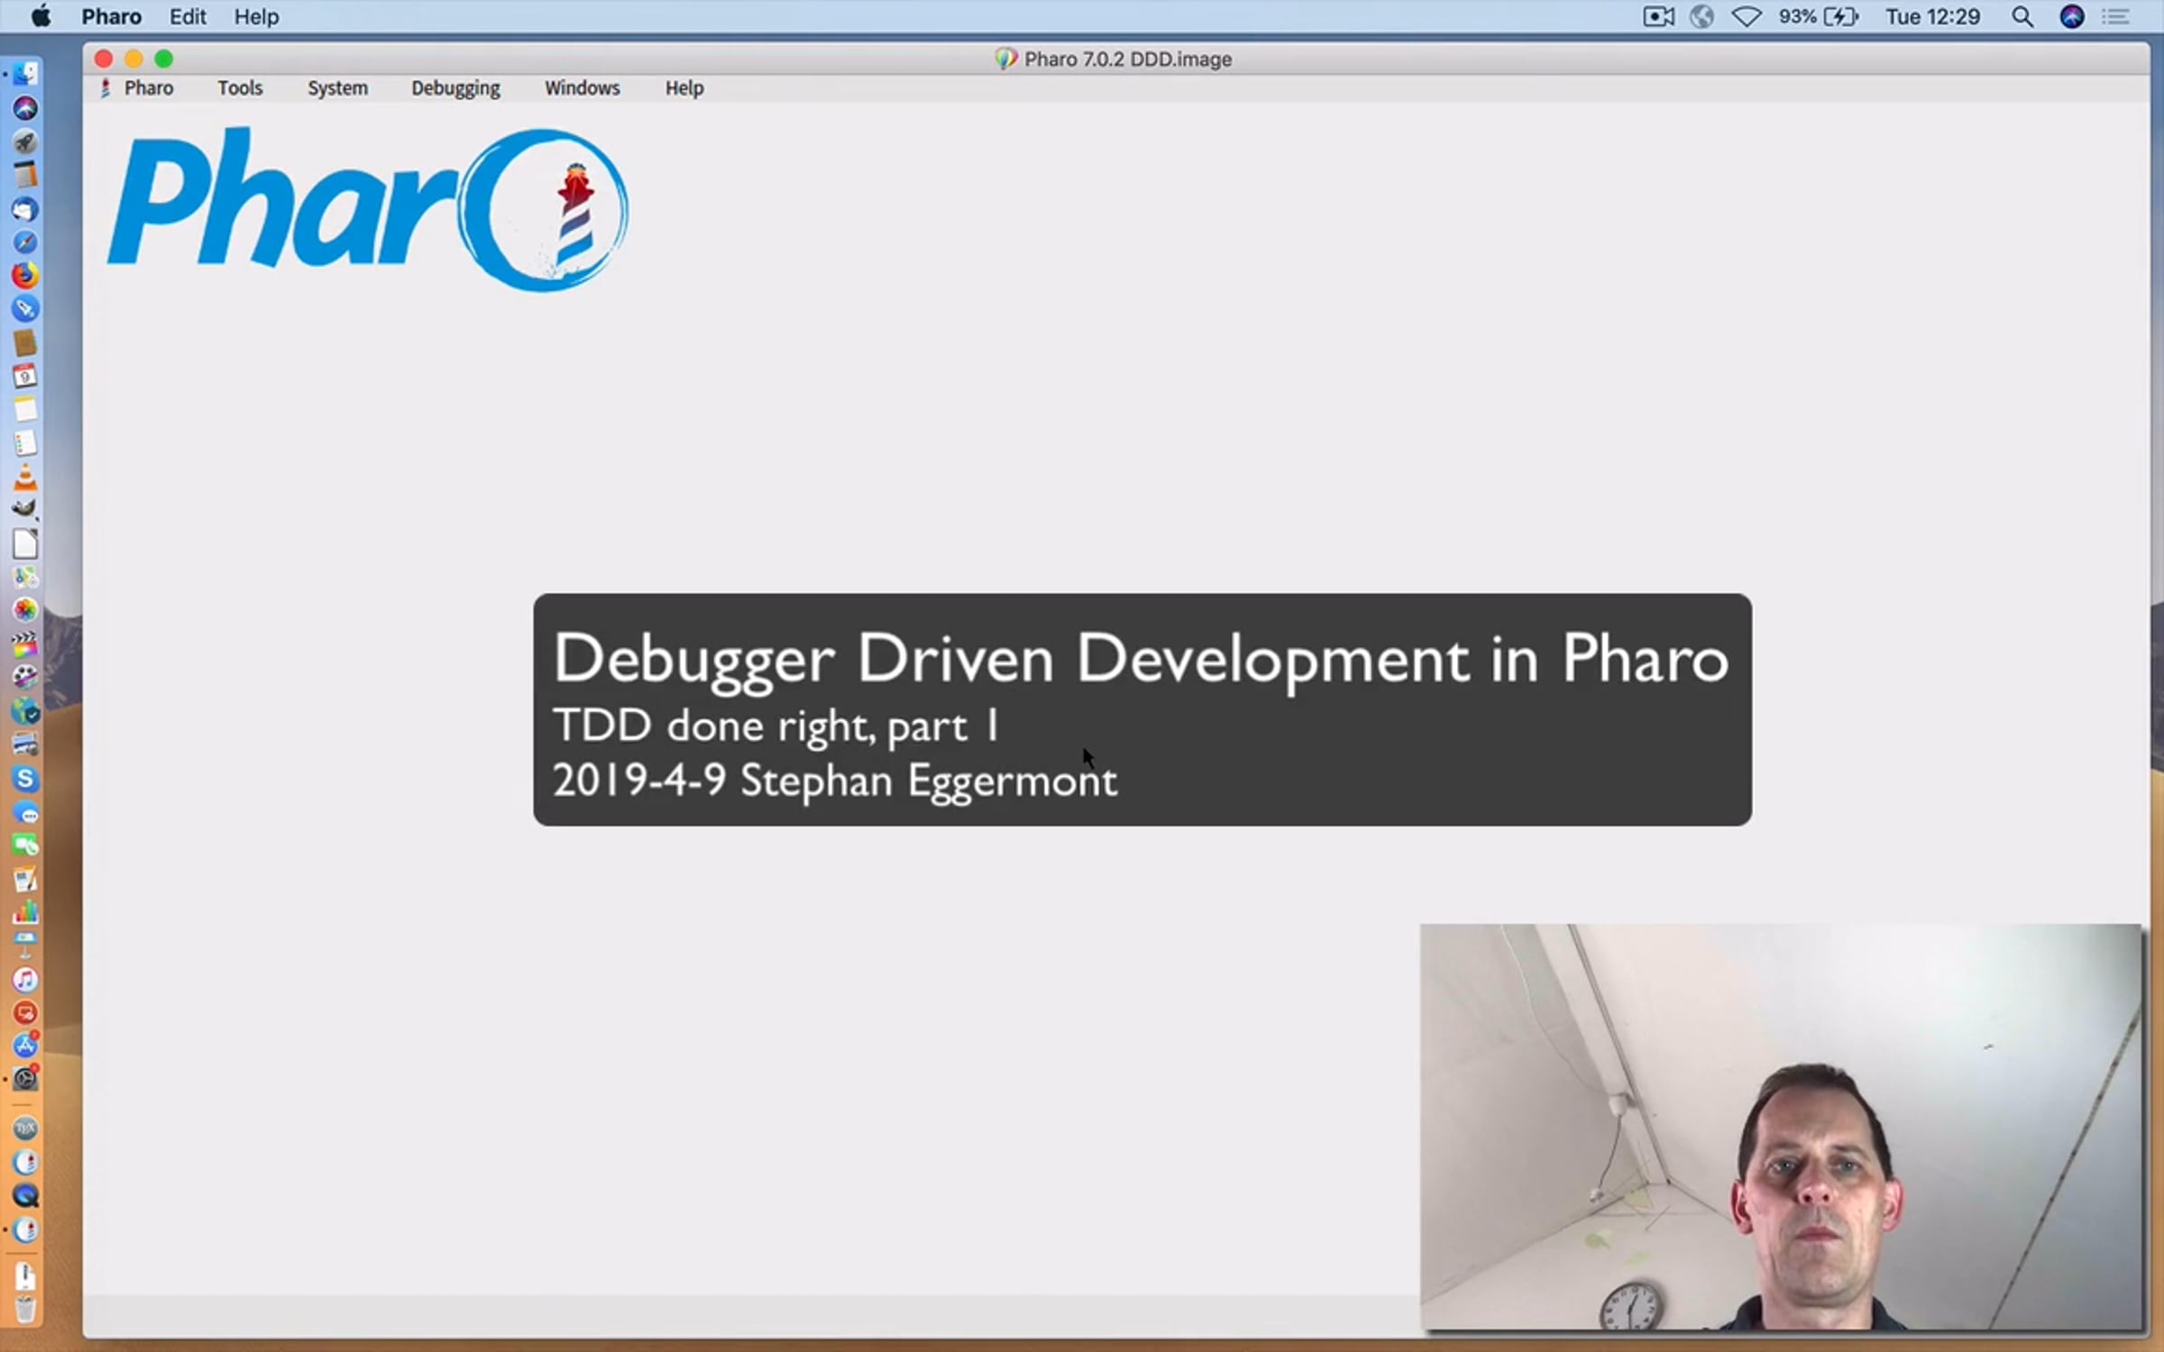Open LibreOffice document icon in Dock
2164x1352 pixels.
click(x=25, y=544)
